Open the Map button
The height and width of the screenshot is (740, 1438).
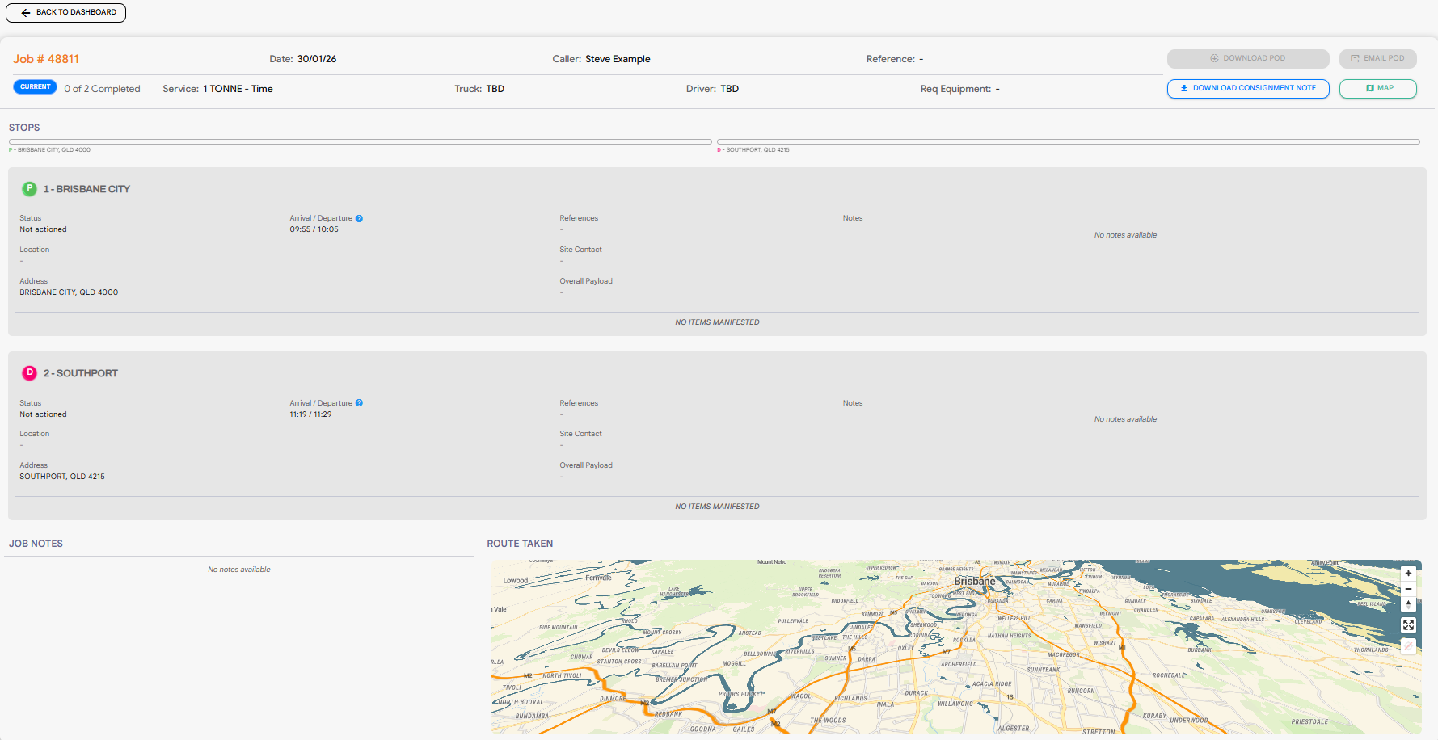coord(1377,88)
